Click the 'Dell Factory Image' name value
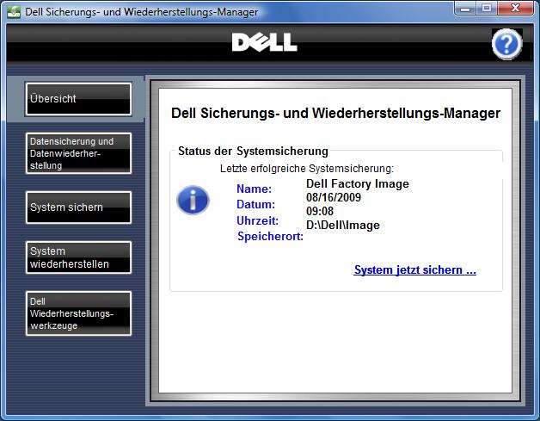Viewport: 540px width, 421px height. pyautogui.click(x=358, y=183)
